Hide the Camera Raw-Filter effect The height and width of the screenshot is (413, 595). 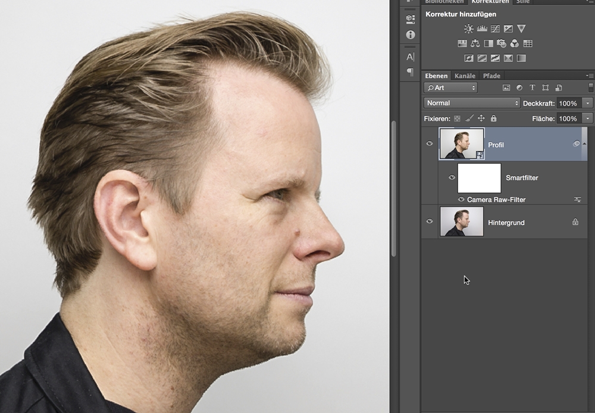(461, 199)
